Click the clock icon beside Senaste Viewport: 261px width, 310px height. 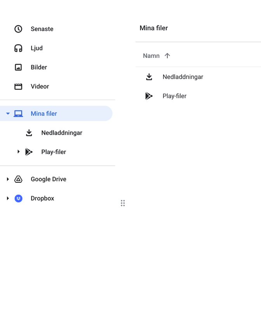[18, 29]
